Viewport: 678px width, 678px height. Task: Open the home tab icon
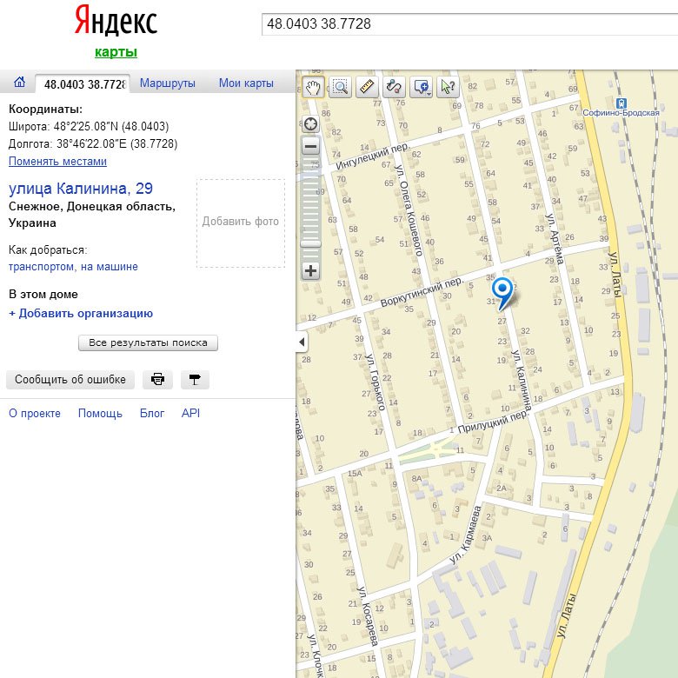(x=19, y=83)
